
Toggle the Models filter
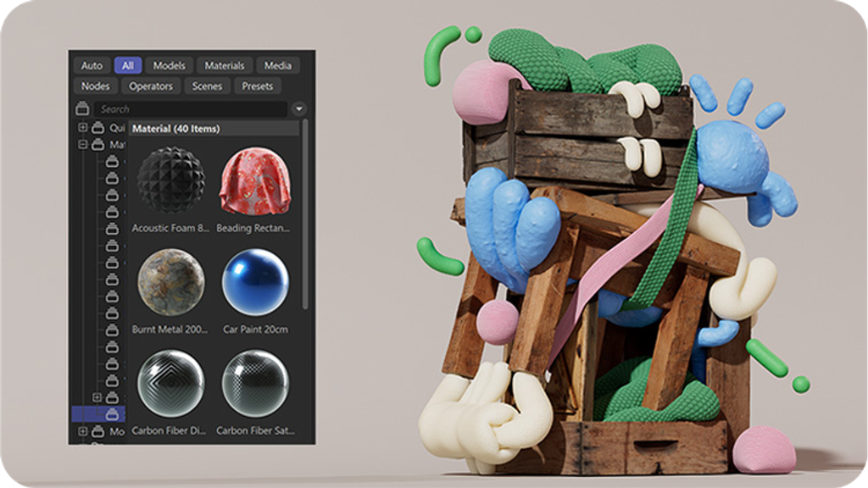[169, 65]
